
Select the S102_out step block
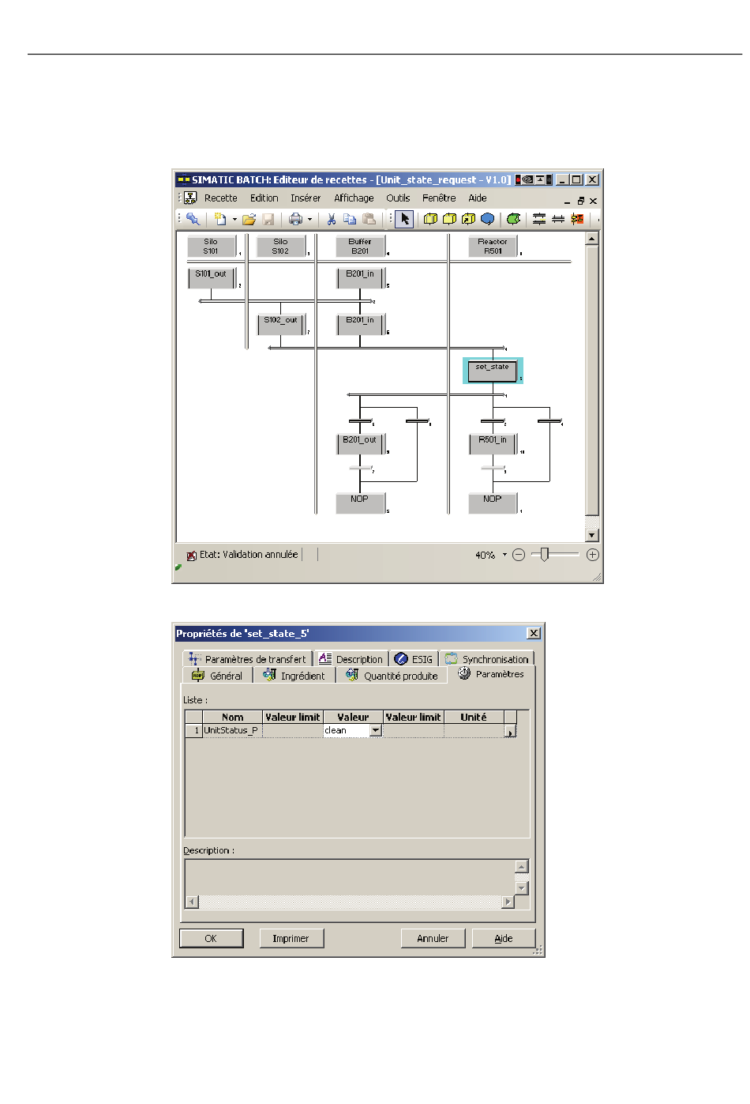[x=281, y=324]
